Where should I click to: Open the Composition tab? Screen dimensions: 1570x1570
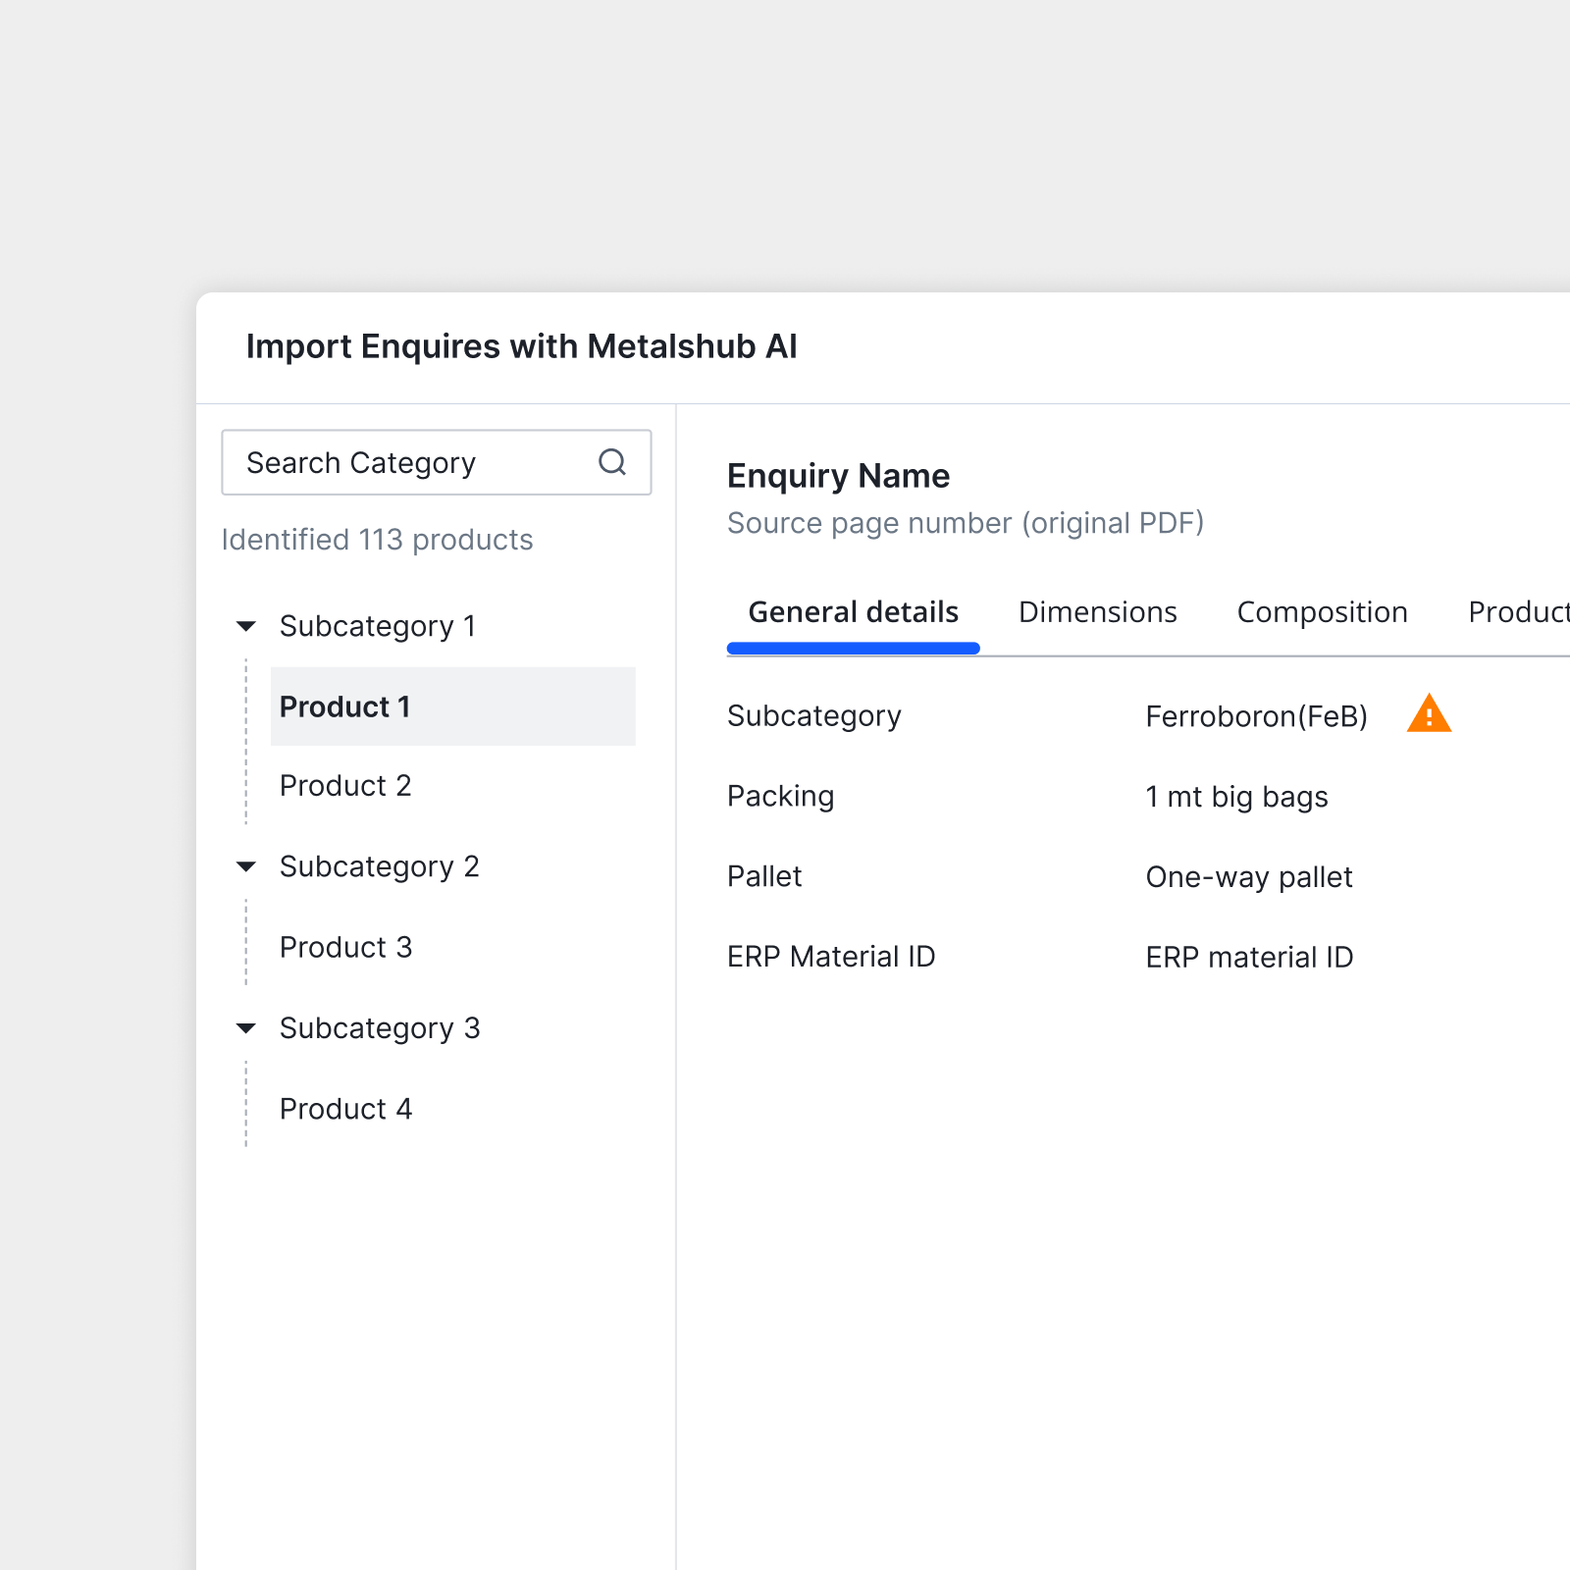coord(1321,611)
